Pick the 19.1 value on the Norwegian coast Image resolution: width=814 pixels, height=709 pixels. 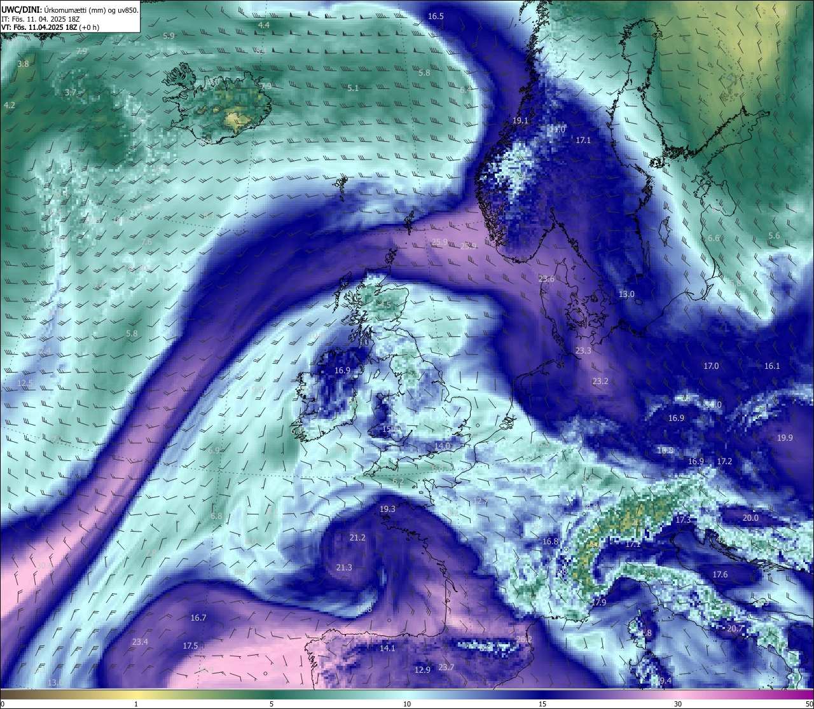tap(520, 120)
